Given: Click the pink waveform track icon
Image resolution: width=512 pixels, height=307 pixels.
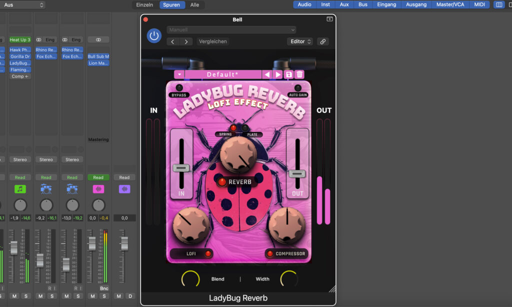Looking at the screenshot, I should click(98, 189).
